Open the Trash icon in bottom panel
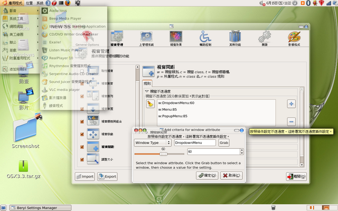Image resolution: width=338 pixels, height=211 pixels. click(x=273, y=207)
